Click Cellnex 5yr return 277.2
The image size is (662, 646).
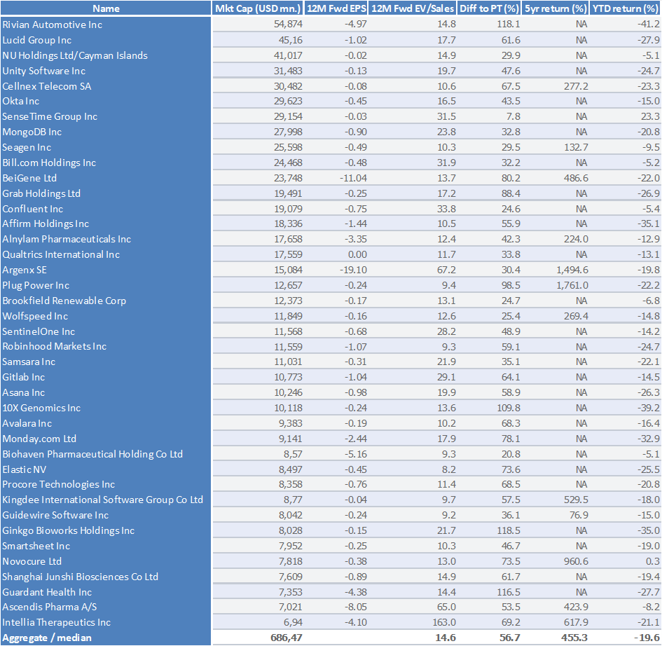pyautogui.click(x=577, y=86)
